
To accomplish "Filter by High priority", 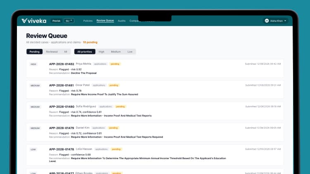I will 101,52.
